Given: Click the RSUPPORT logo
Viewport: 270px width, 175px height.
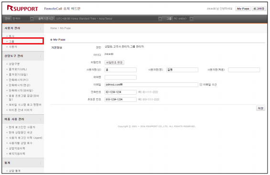Looking at the screenshot, I should point(22,8).
